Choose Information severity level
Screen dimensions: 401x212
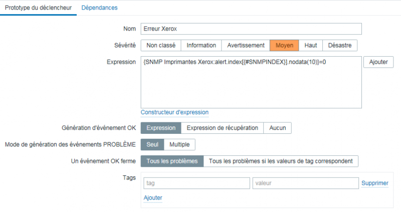[201, 45]
